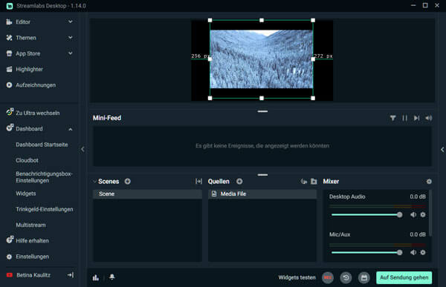
Task: Open Hilfe erhalten
Action: [x=32, y=241]
